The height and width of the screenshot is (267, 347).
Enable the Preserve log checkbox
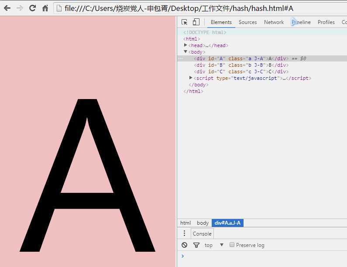pos(232,245)
